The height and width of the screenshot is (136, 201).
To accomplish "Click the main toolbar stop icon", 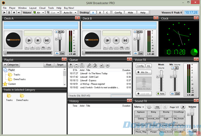I will coord(14,13).
